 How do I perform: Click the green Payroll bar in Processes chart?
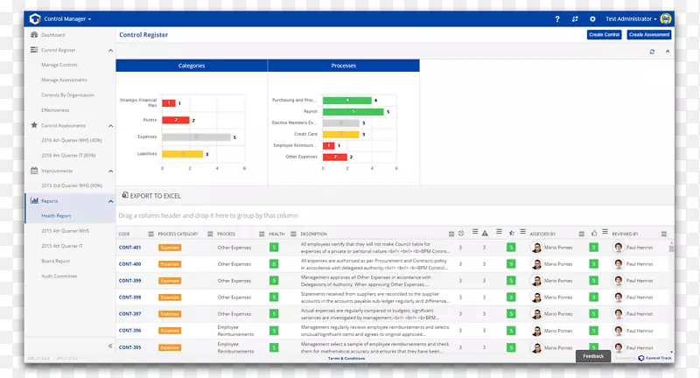point(353,112)
